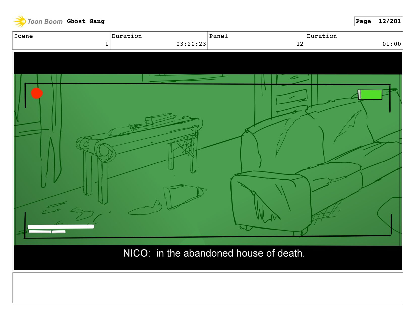
Task: Click the long white bar in viewfinder
Action: tap(61, 227)
